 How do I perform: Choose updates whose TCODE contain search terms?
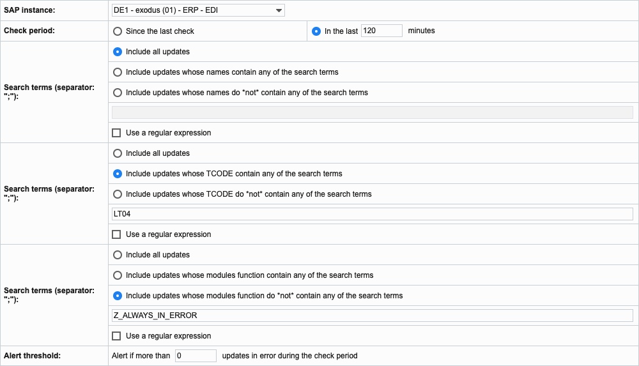tap(118, 174)
